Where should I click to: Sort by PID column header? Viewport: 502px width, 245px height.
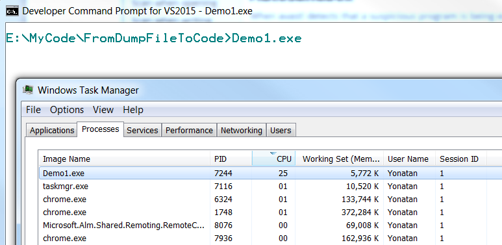tap(231, 159)
